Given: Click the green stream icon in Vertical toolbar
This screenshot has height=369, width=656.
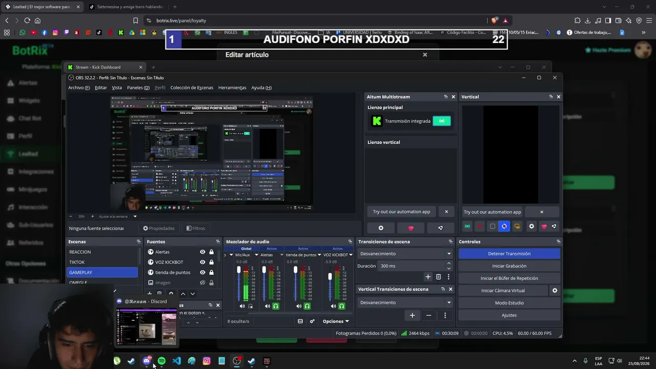Looking at the screenshot, I should [x=467, y=227].
